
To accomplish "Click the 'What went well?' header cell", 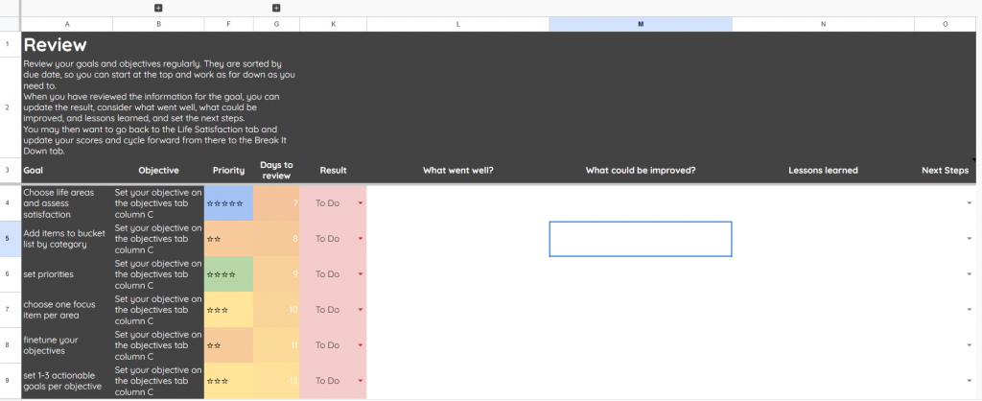I will pos(457,171).
